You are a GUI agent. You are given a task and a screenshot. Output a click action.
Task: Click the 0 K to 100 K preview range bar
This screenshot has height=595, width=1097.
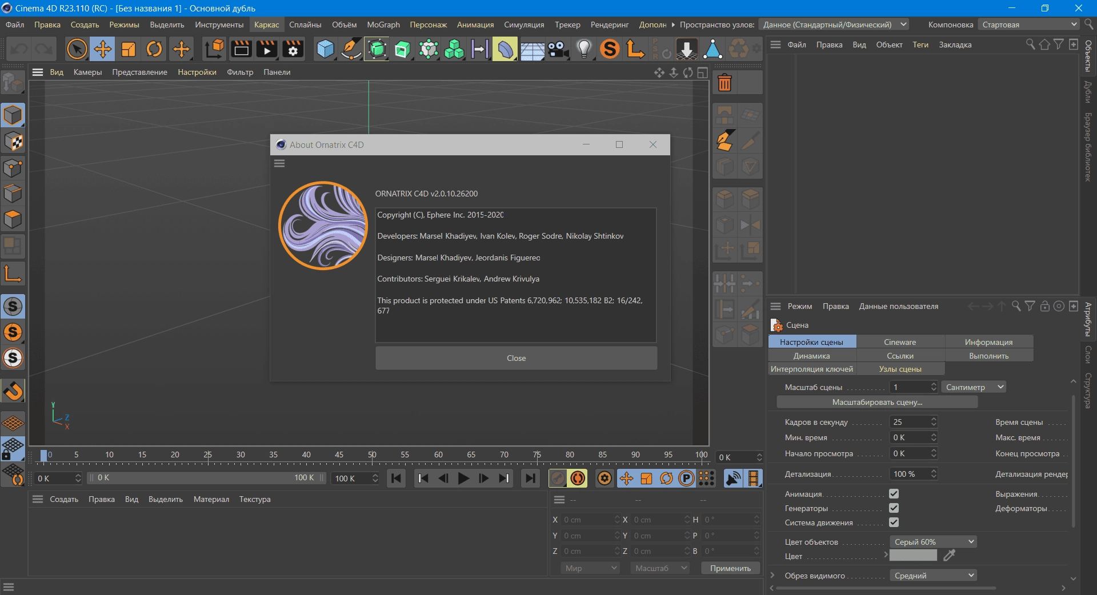coord(206,478)
